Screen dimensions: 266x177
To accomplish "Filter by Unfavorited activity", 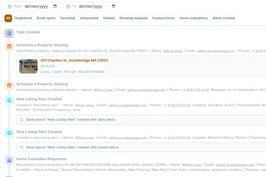I will click(89, 18).
